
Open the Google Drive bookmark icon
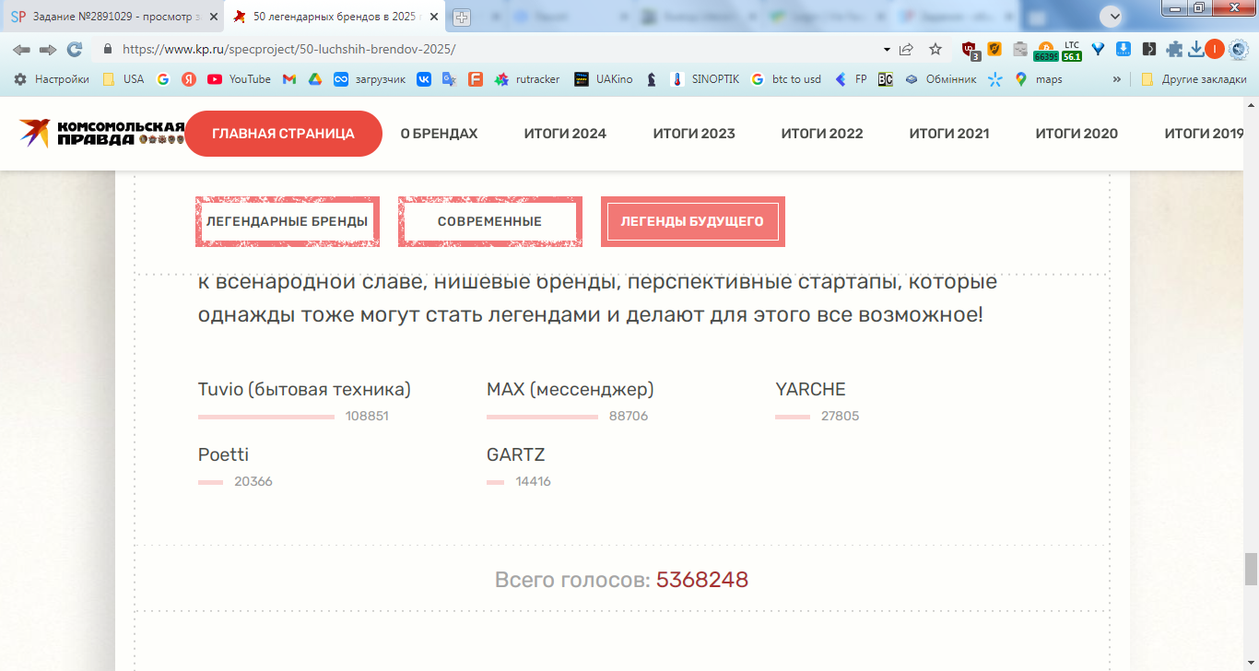coord(314,79)
